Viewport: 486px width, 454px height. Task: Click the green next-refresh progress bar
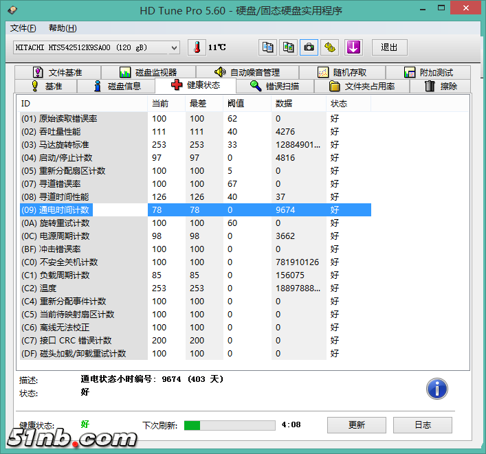(x=229, y=425)
